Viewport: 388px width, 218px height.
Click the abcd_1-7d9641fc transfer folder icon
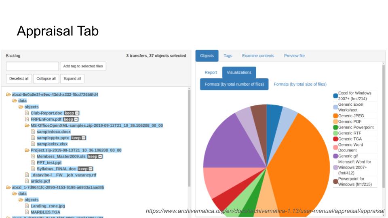click(8, 187)
